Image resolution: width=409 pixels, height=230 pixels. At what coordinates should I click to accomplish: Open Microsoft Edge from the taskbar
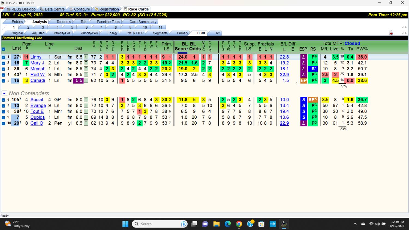[228, 224]
